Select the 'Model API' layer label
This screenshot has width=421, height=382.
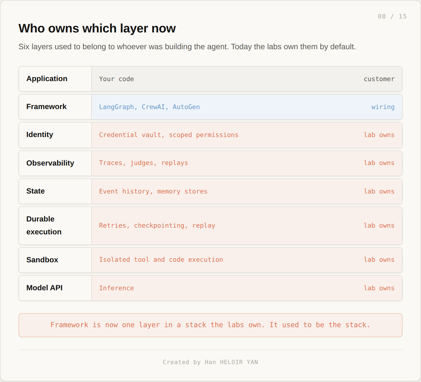tap(45, 288)
